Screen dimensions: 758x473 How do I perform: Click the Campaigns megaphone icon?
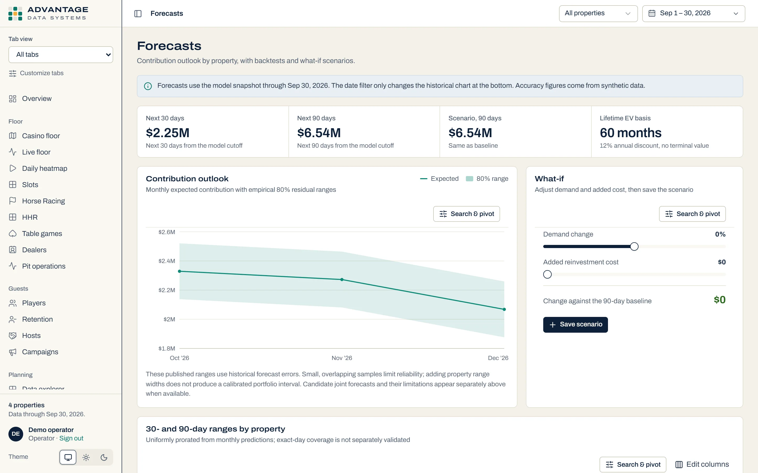(x=13, y=352)
